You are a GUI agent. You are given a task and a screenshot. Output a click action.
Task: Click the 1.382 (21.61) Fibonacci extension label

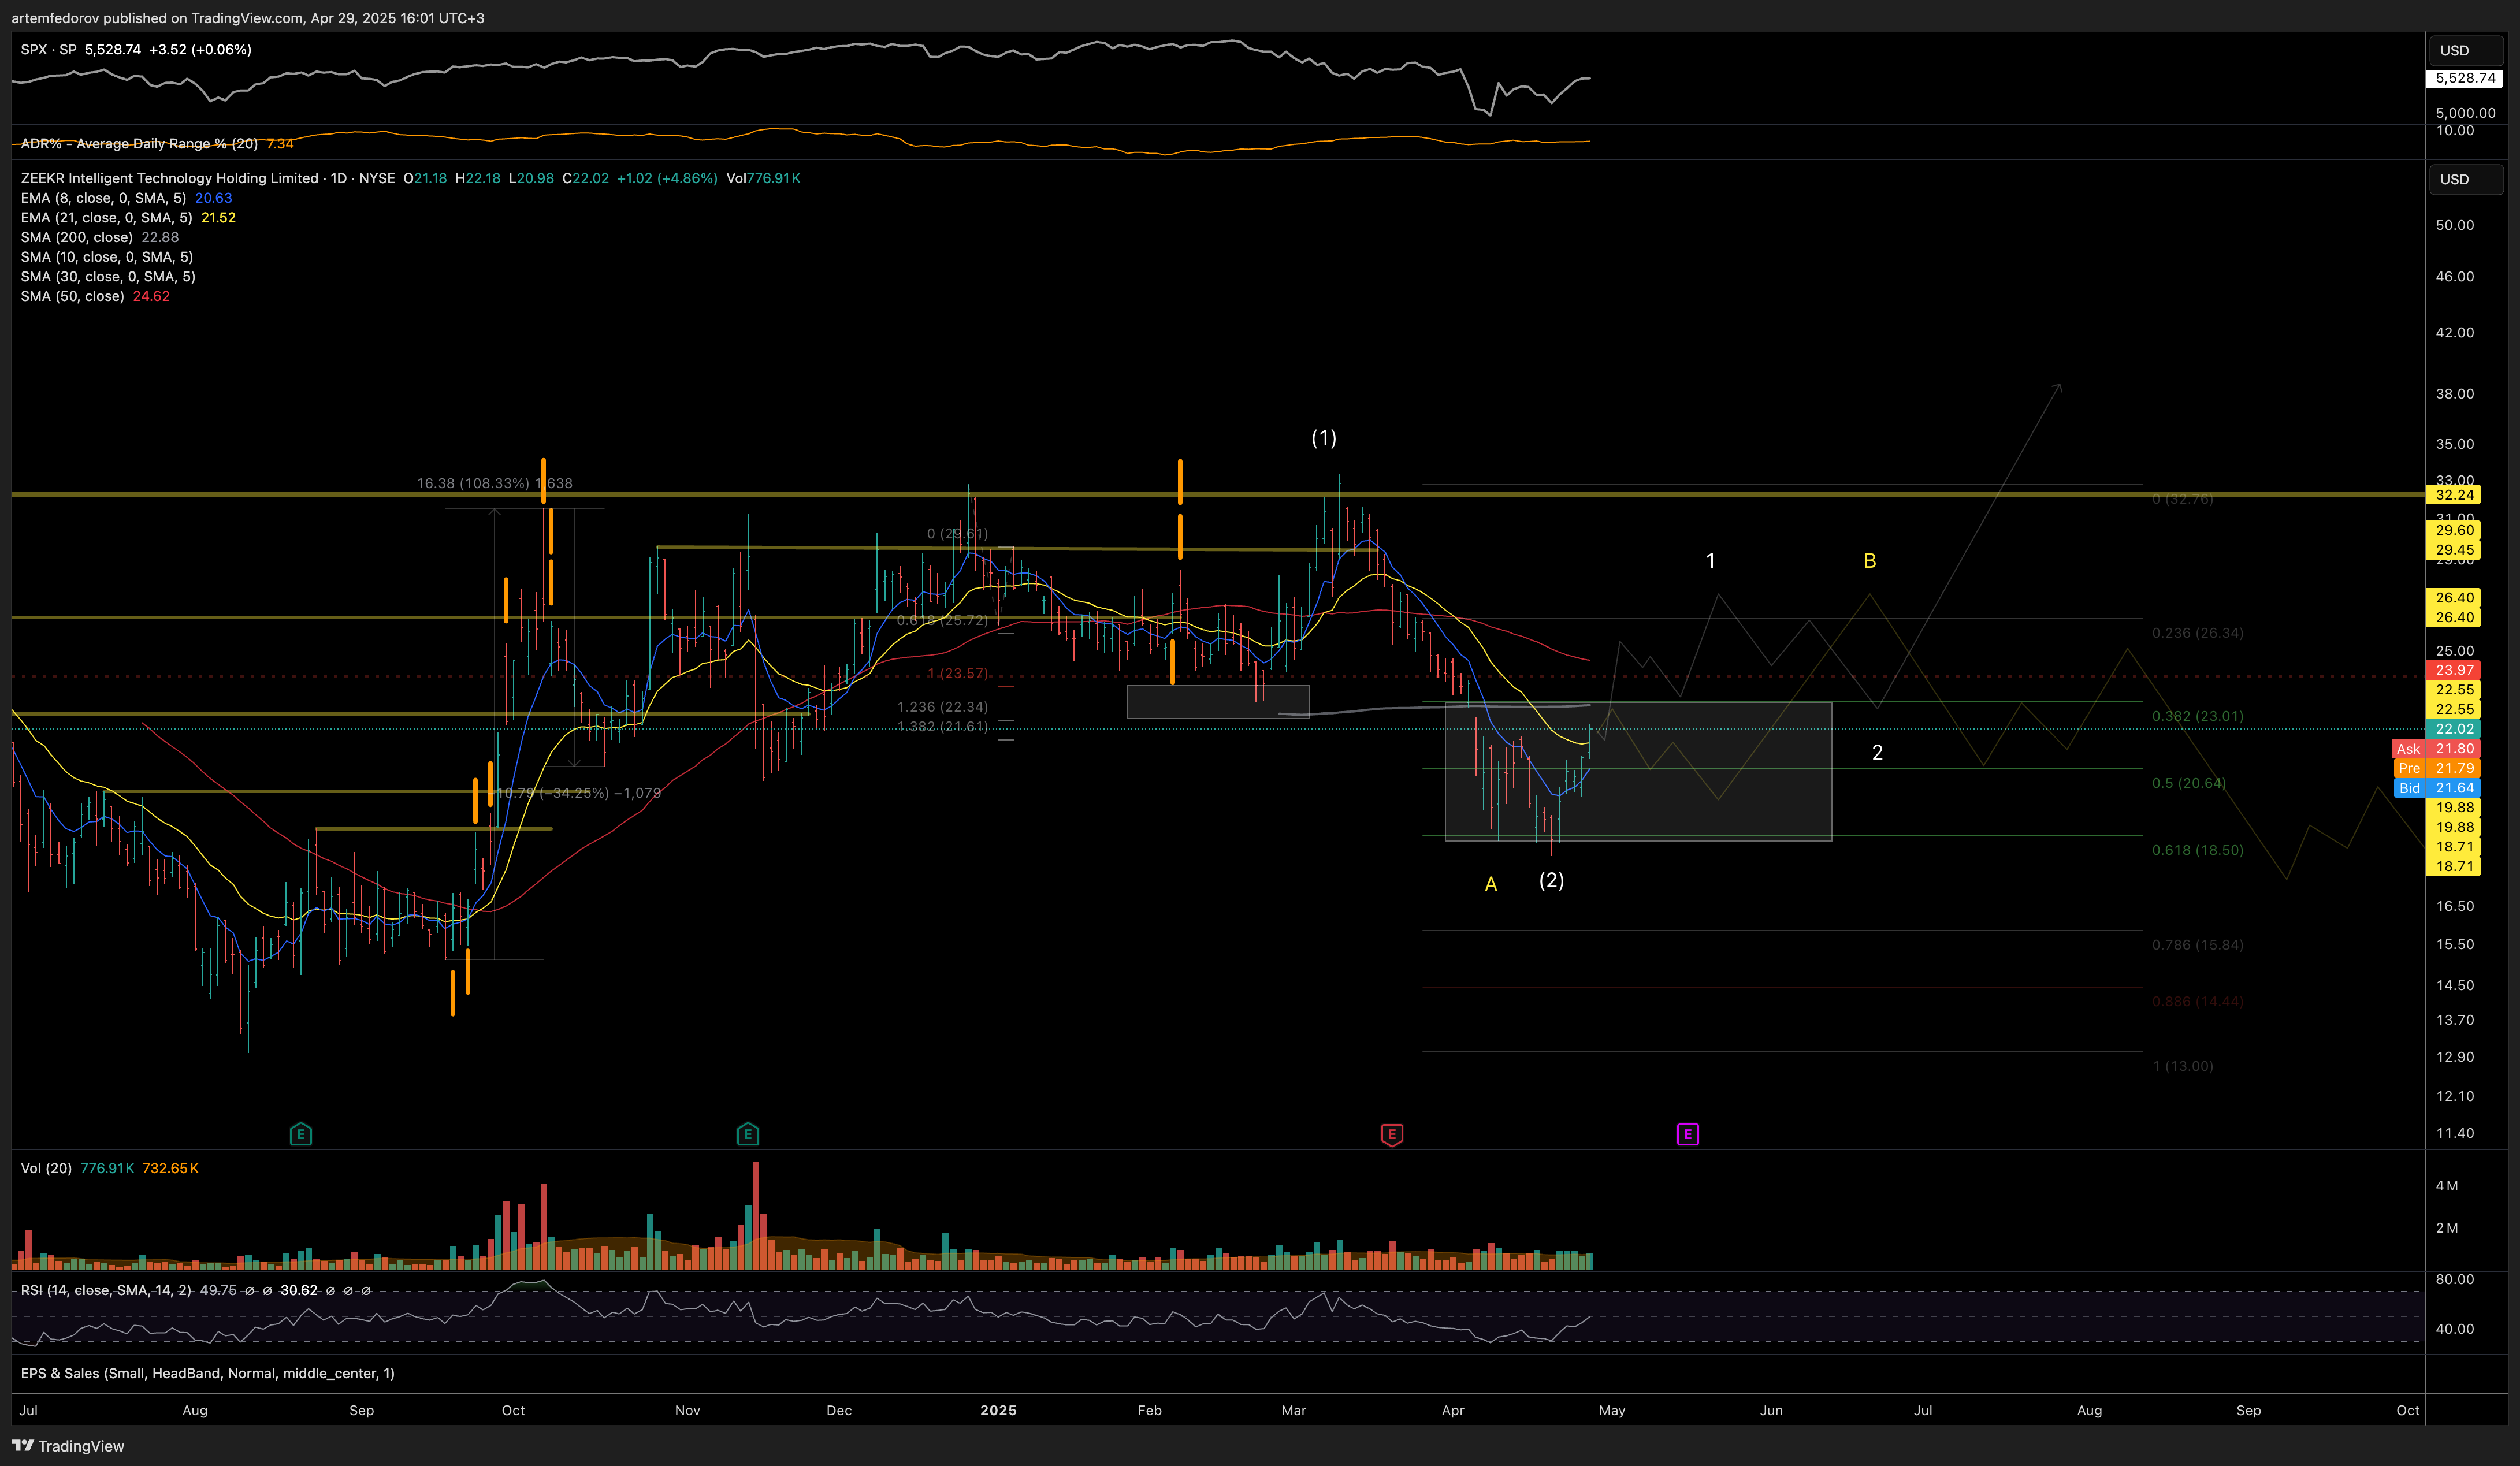pos(942,726)
